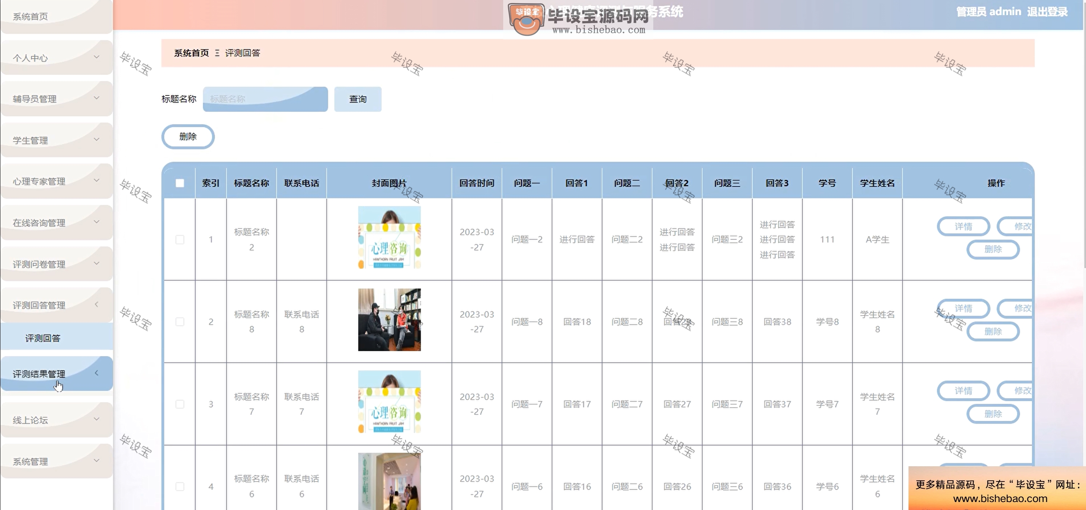Check the checkbox for row 1

(x=179, y=239)
